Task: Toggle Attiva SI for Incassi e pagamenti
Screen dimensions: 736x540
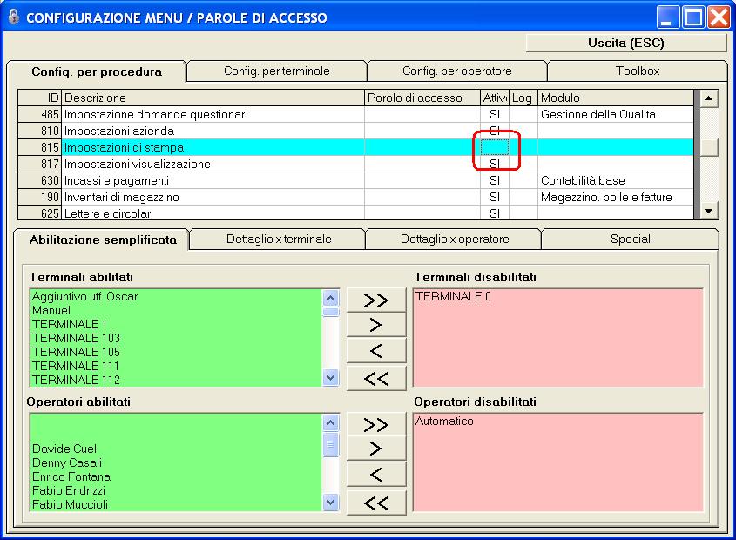Action: 494,181
